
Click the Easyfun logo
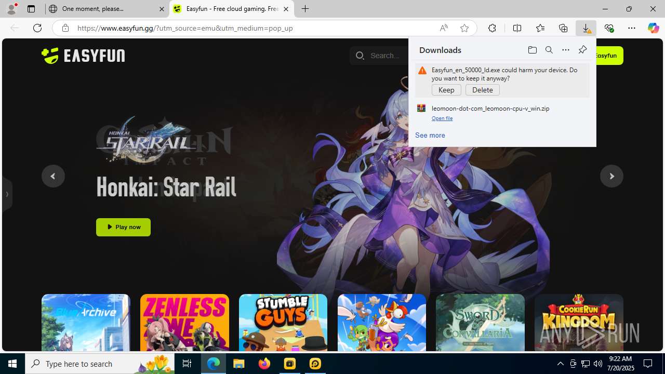tap(83, 56)
